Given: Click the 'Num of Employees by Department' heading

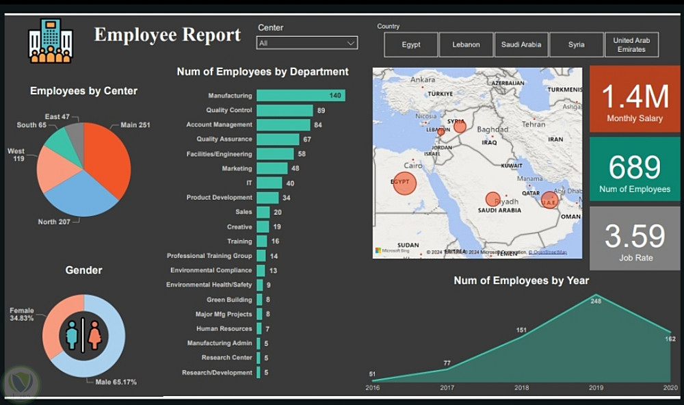Looking at the screenshot, I should coord(263,72).
